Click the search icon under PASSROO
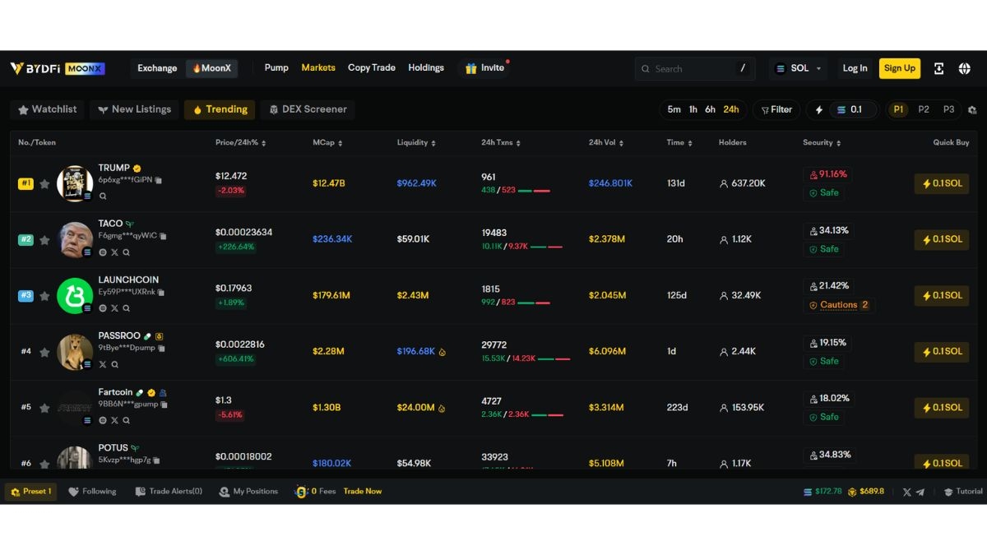 114,364
